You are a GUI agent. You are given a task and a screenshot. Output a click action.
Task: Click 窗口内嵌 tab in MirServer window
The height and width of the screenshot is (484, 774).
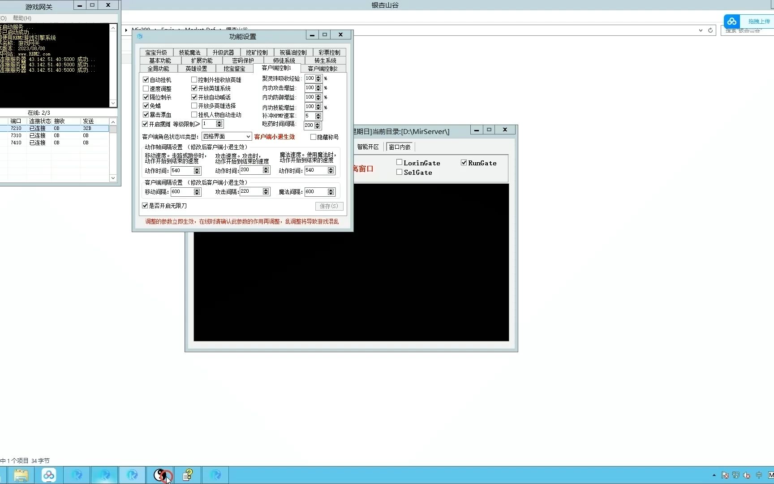[400, 147]
